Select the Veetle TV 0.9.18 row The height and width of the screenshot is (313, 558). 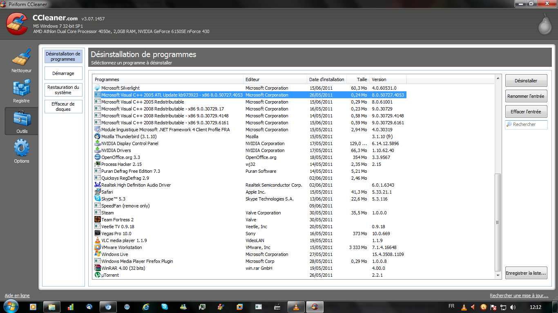click(250, 227)
